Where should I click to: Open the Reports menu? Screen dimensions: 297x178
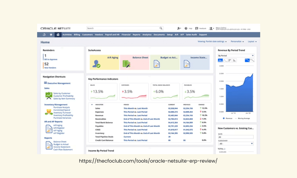click(136, 35)
